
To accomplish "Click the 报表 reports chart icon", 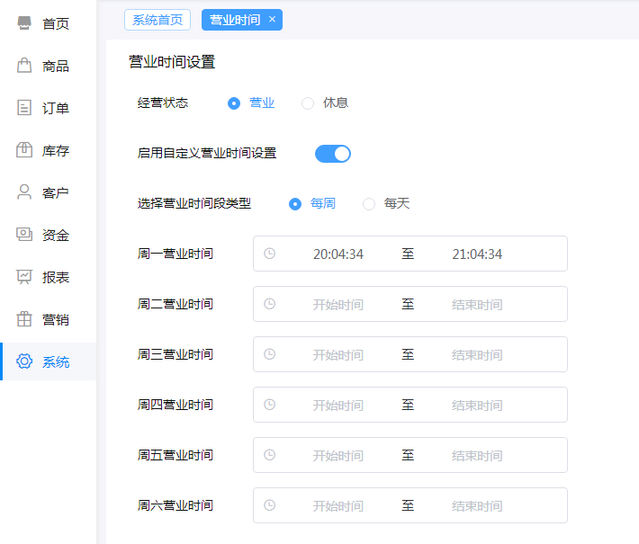I will (x=24, y=277).
